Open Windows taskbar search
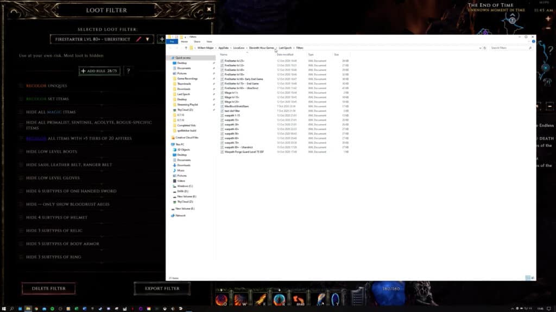This screenshot has width=556, height=312. [12, 309]
